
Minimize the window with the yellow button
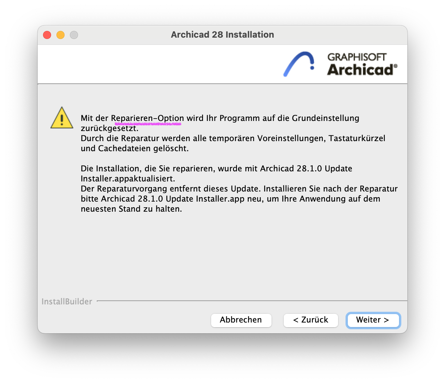[60, 35]
